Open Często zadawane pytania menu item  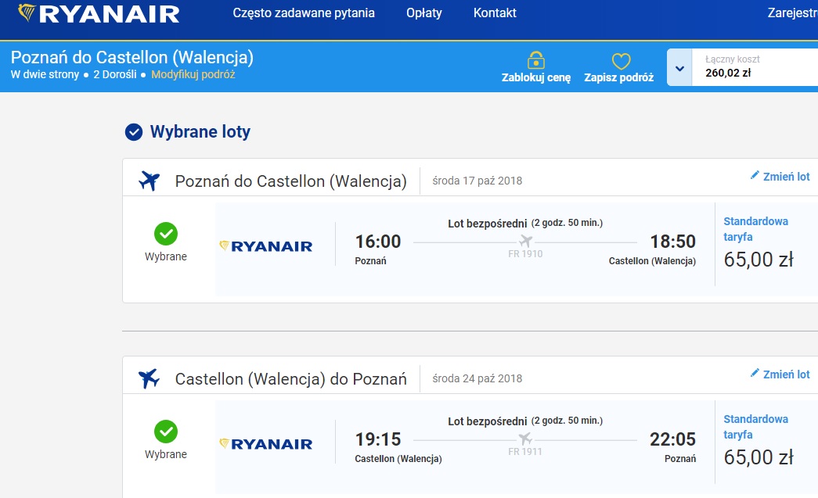coord(304,13)
